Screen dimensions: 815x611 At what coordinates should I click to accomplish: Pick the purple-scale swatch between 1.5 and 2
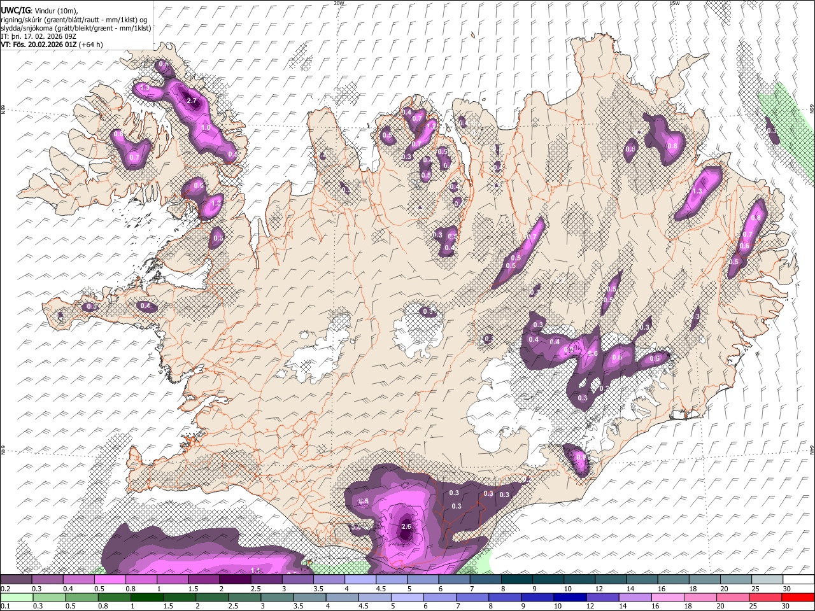click(204, 580)
